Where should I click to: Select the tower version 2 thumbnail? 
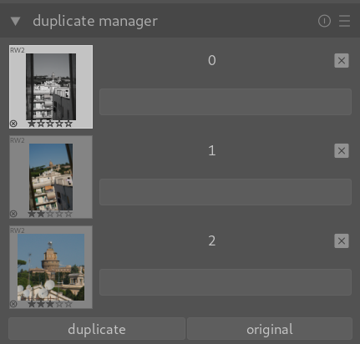point(51,267)
